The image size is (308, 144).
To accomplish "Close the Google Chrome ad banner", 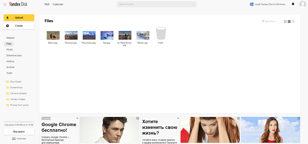I will [x=77, y=118].
